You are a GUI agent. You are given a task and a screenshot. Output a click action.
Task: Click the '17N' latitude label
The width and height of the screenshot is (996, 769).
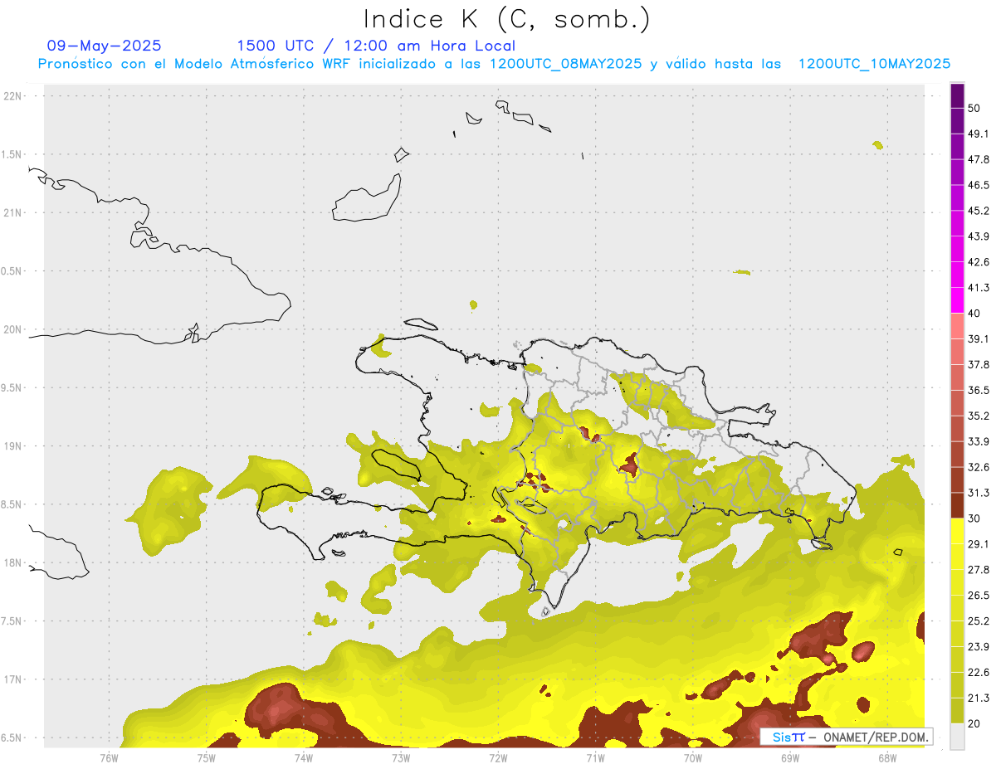tap(12, 679)
